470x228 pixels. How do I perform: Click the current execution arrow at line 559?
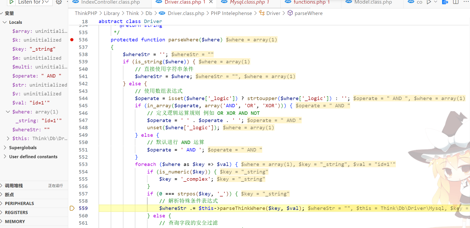(72, 208)
